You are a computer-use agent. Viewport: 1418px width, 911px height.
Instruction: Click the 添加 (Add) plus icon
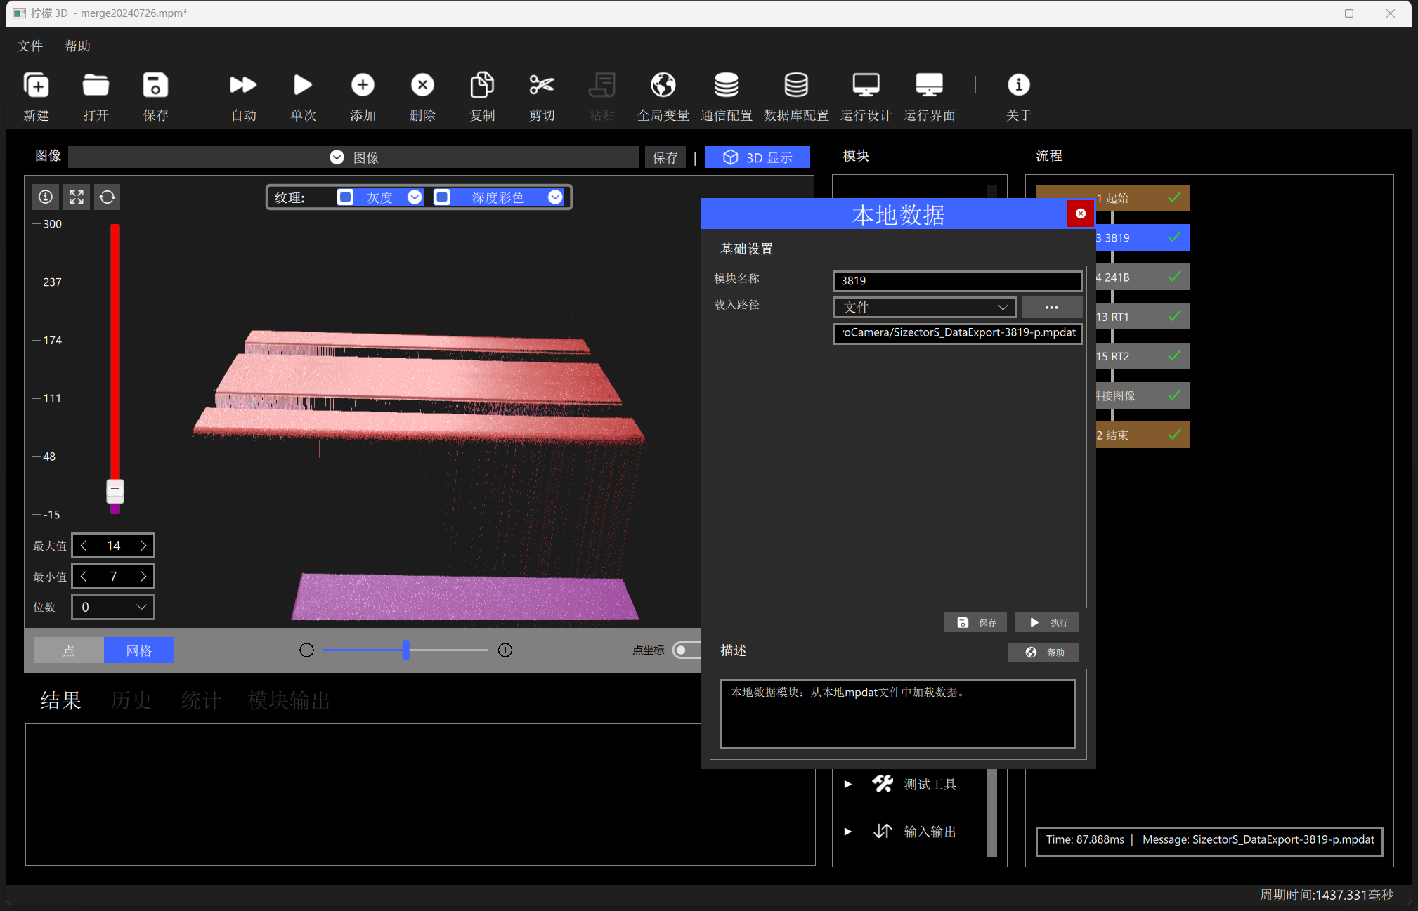tap(363, 85)
